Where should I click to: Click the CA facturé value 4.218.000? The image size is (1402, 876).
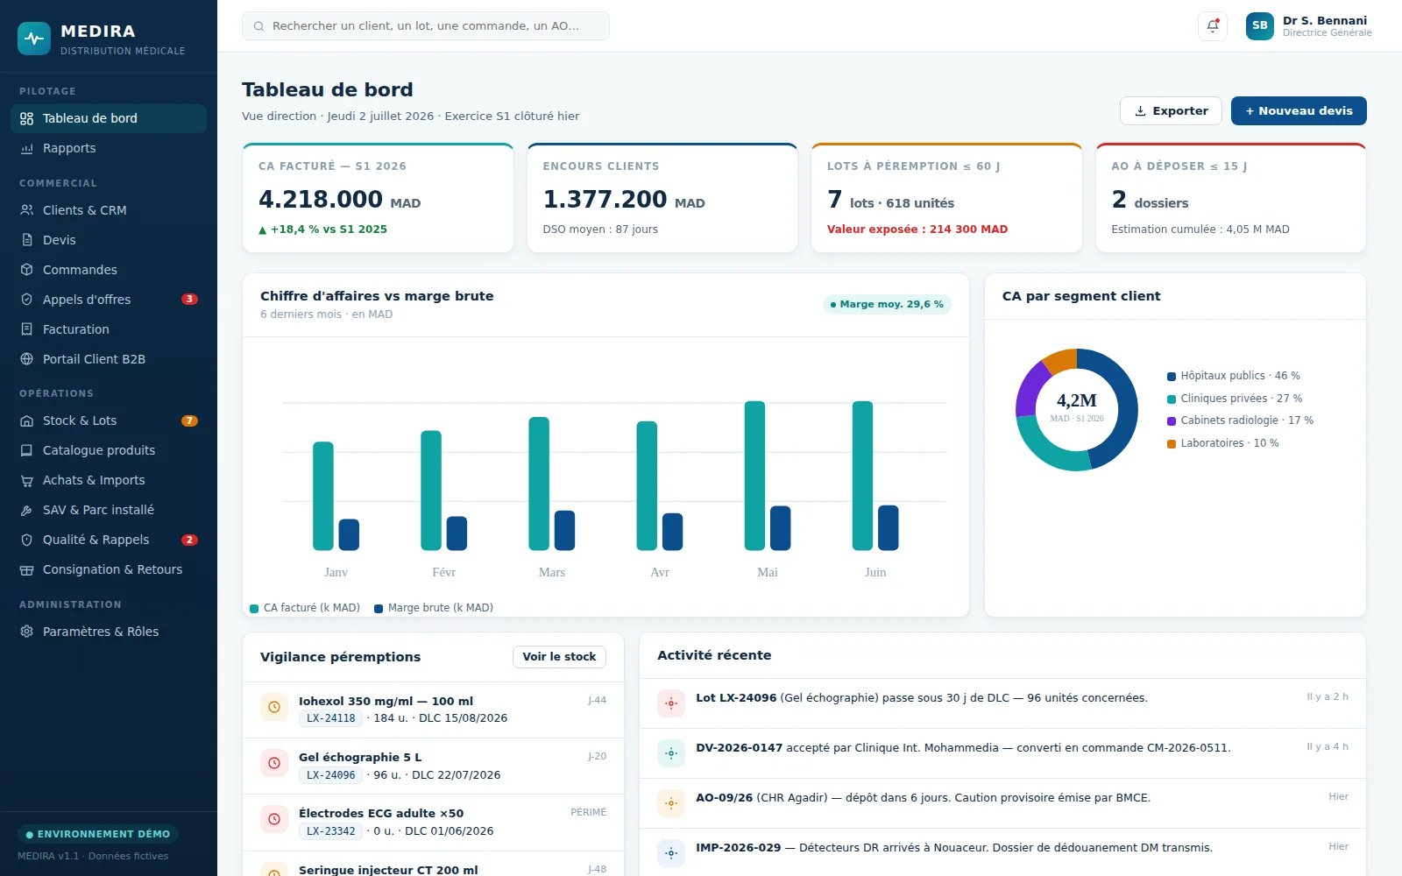pos(321,200)
